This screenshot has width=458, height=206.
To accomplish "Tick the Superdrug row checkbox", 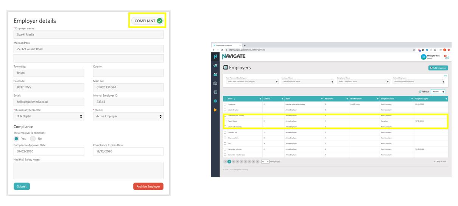I will 225,104.
